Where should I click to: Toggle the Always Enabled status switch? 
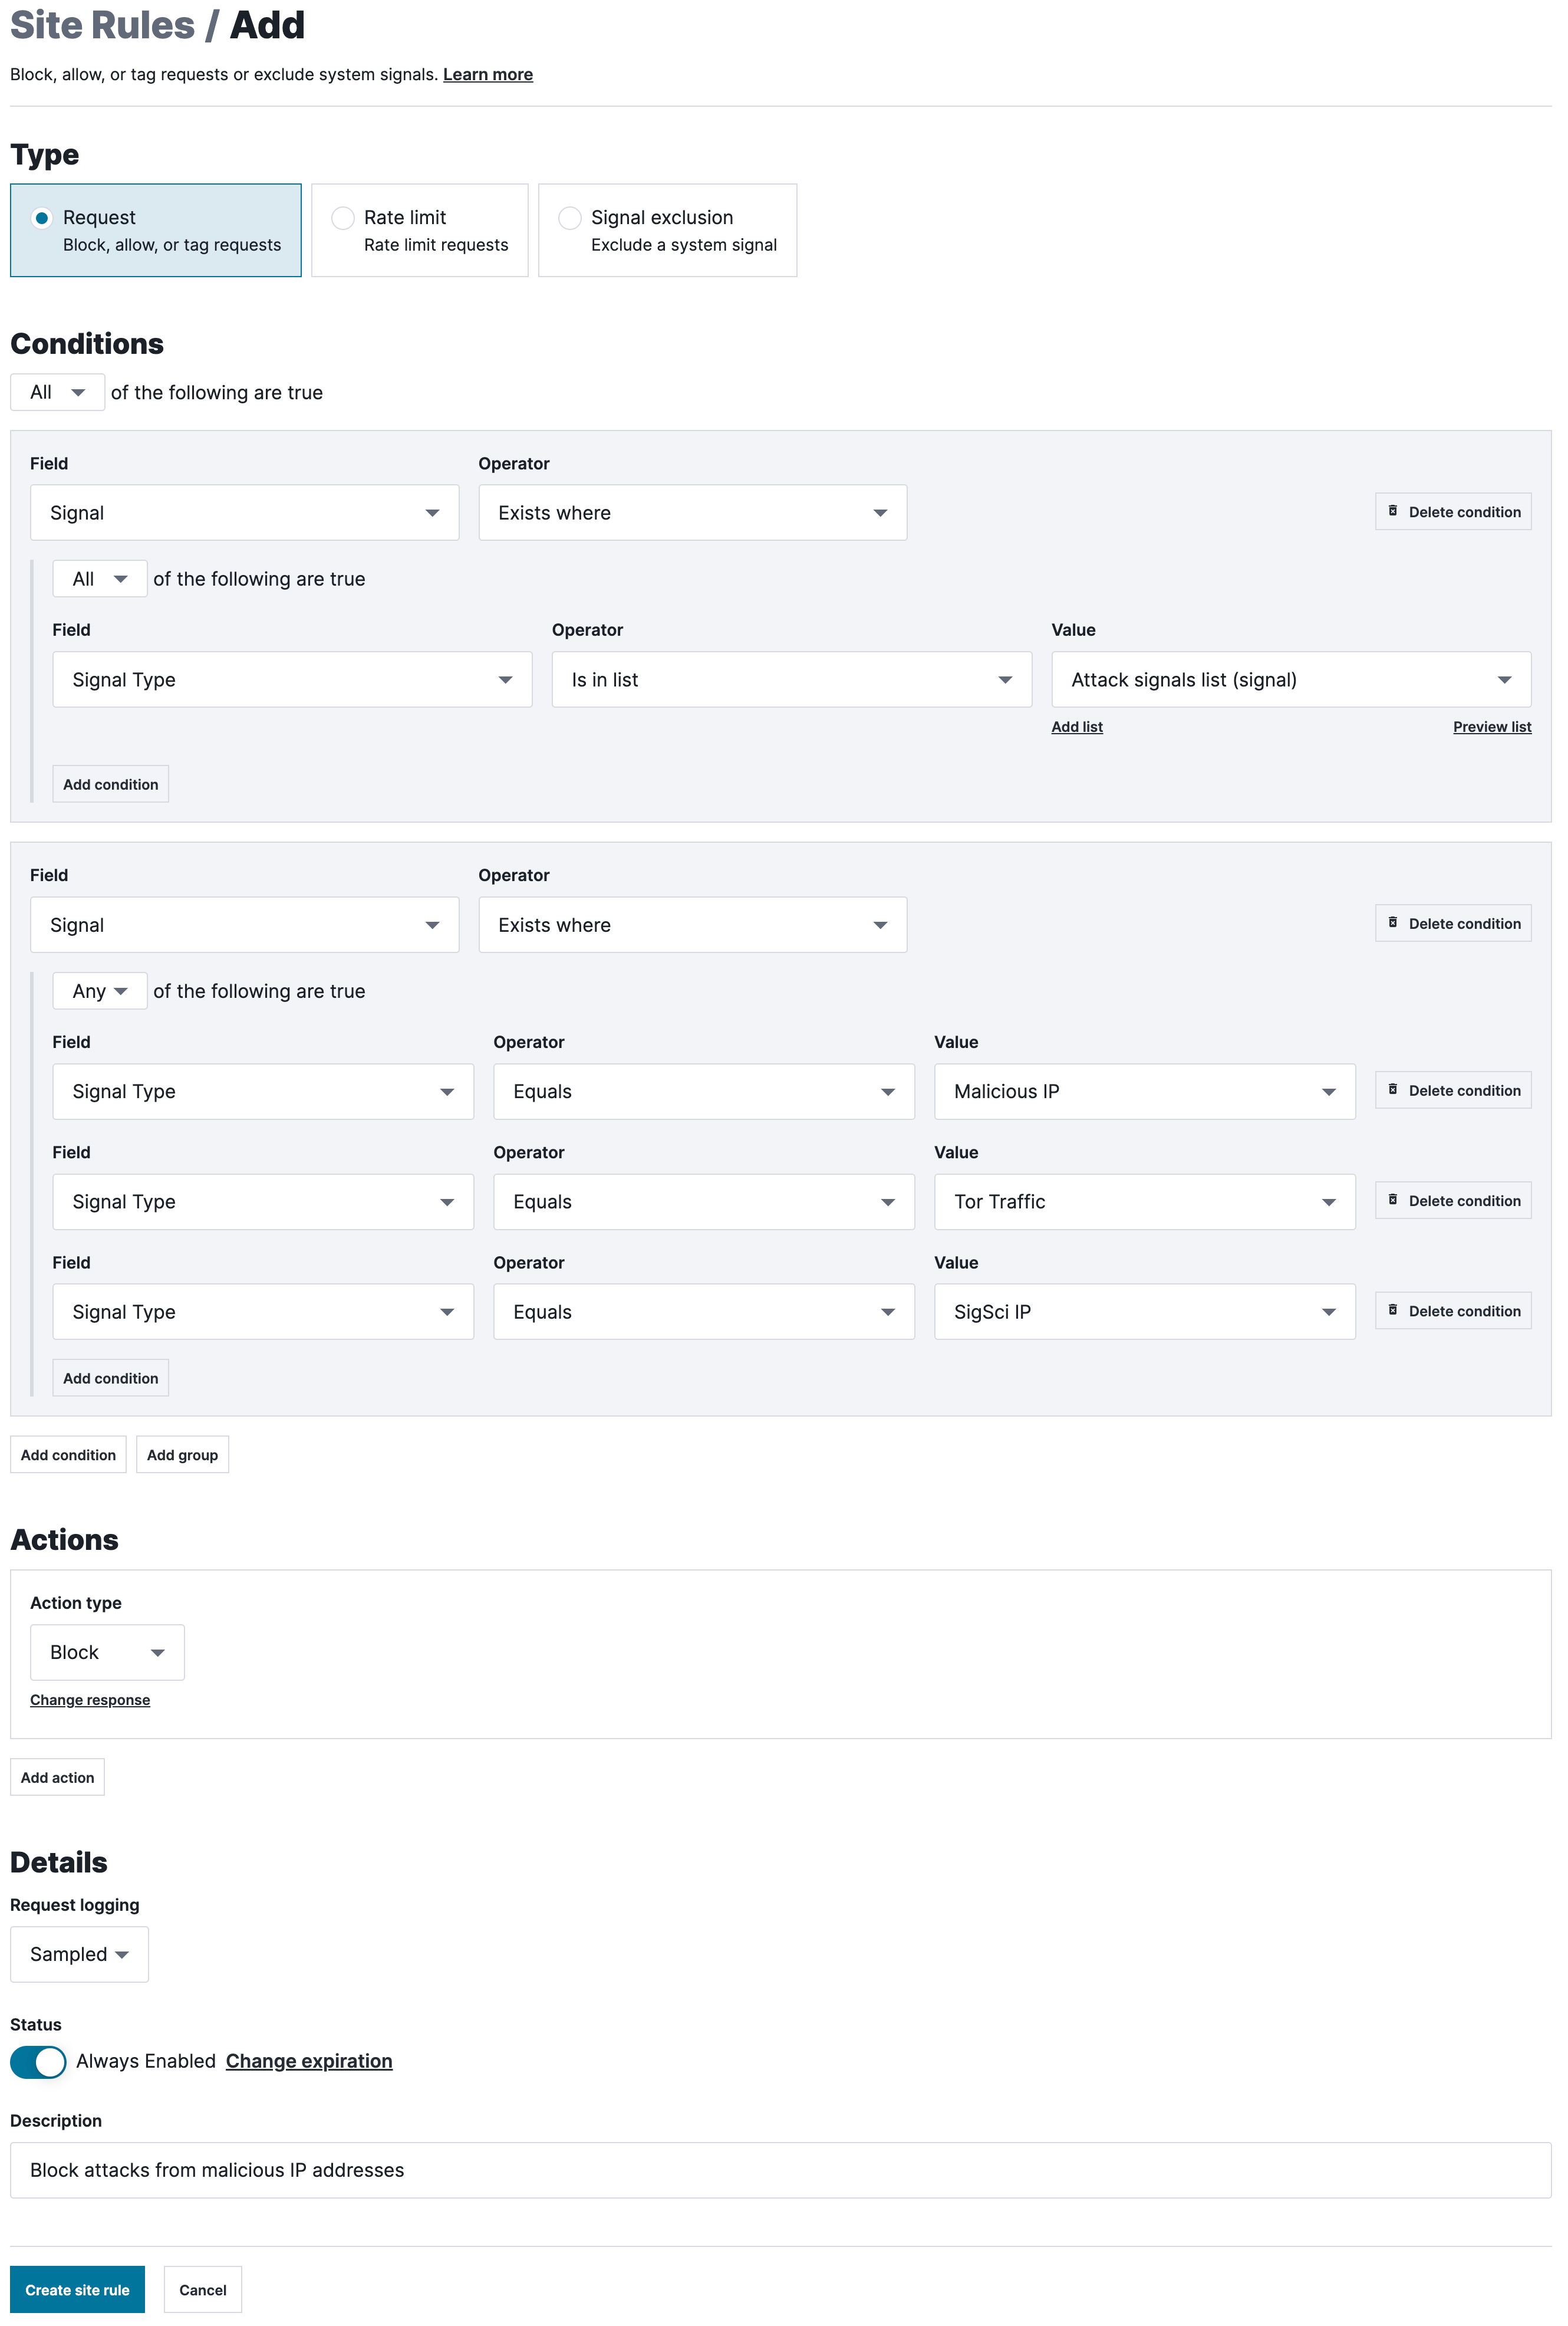click(38, 2061)
